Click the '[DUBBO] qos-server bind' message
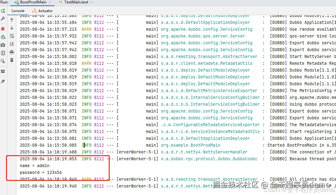336x195 pixels. point(303,36)
